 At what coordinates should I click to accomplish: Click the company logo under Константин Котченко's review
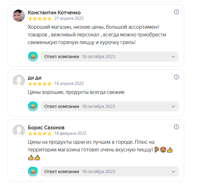[33, 57]
